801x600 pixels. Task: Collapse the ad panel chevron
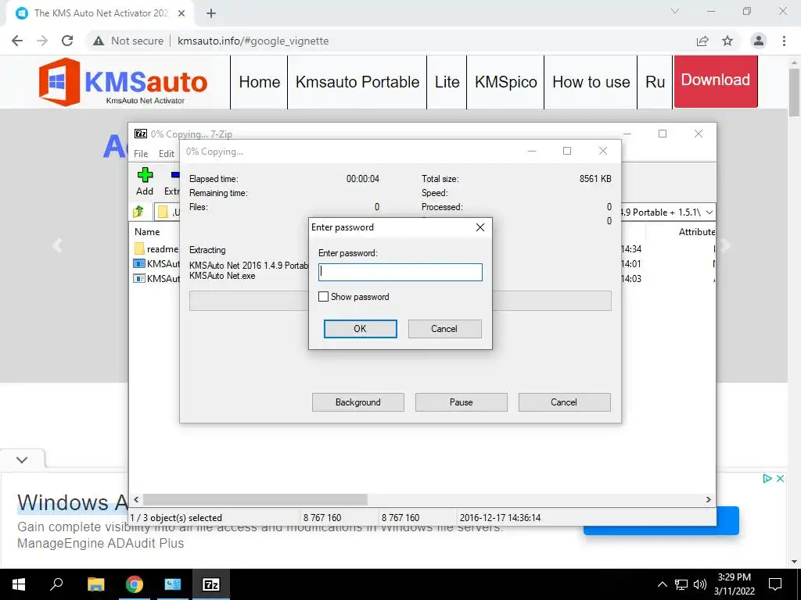[x=22, y=459]
